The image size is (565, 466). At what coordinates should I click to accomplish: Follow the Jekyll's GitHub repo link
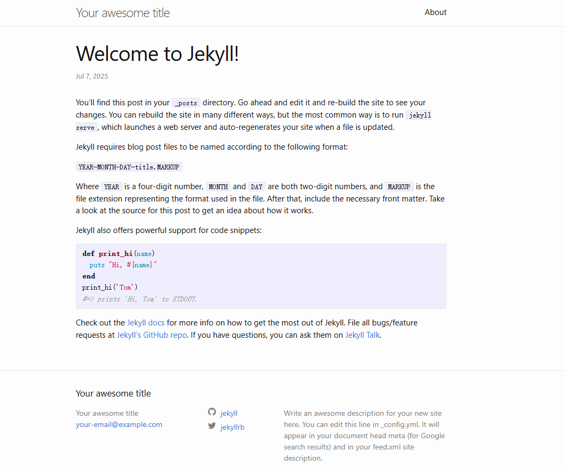[152, 335]
